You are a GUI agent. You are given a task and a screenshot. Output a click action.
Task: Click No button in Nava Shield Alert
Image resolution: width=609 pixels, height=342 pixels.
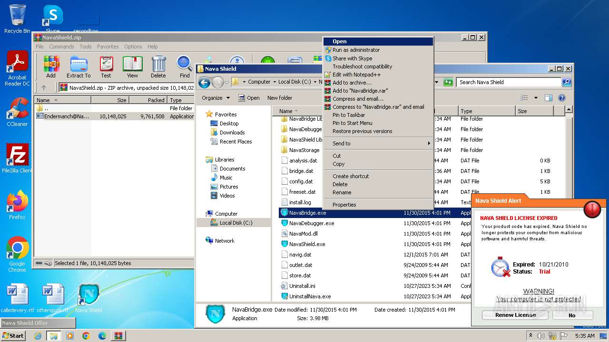(x=572, y=315)
